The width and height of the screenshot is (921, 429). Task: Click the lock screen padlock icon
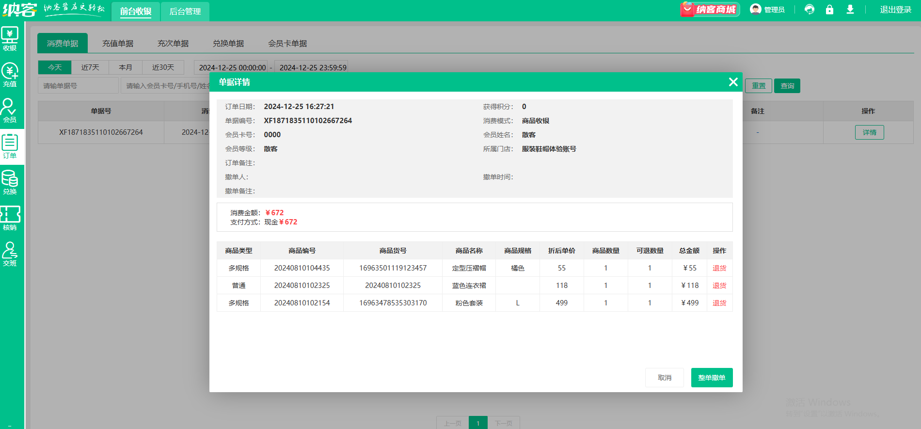click(x=829, y=10)
